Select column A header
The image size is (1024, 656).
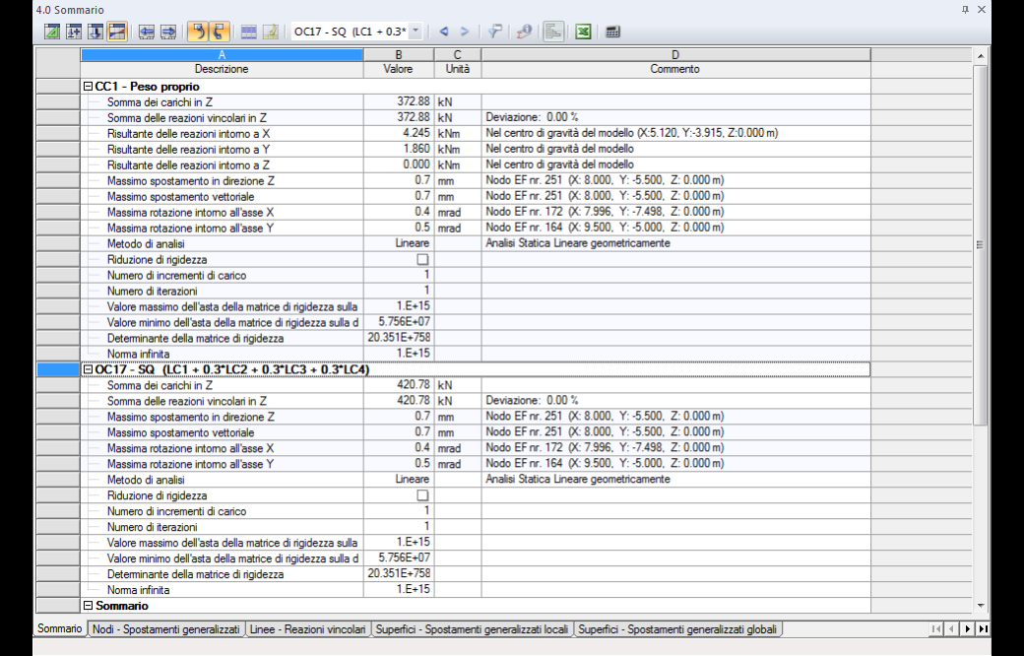(x=223, y=55)
